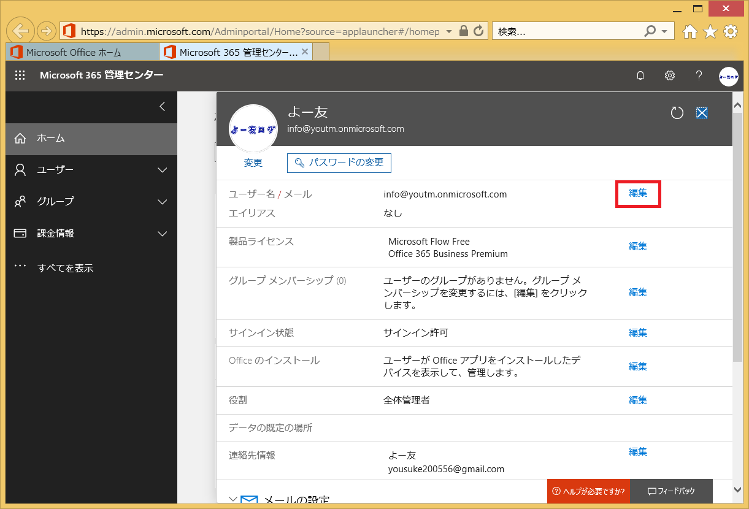Close the Microsoft 365 管理センター tab
Viewport: 749px width, 509px height.
(x=305, y=52)
